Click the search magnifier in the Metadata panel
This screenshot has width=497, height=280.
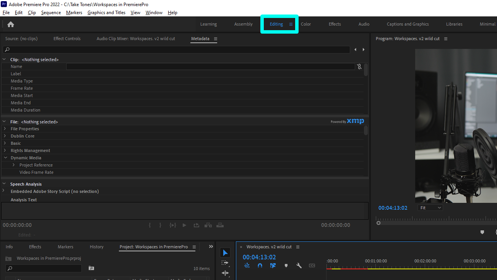coord(7,50)
